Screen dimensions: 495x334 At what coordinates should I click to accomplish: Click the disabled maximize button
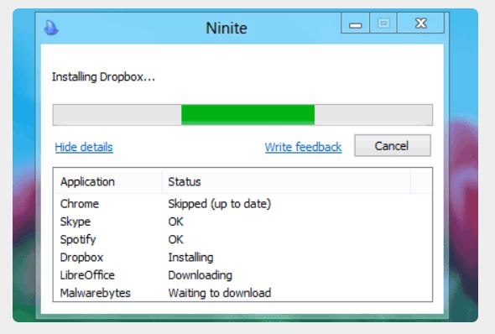coord(383,23)
